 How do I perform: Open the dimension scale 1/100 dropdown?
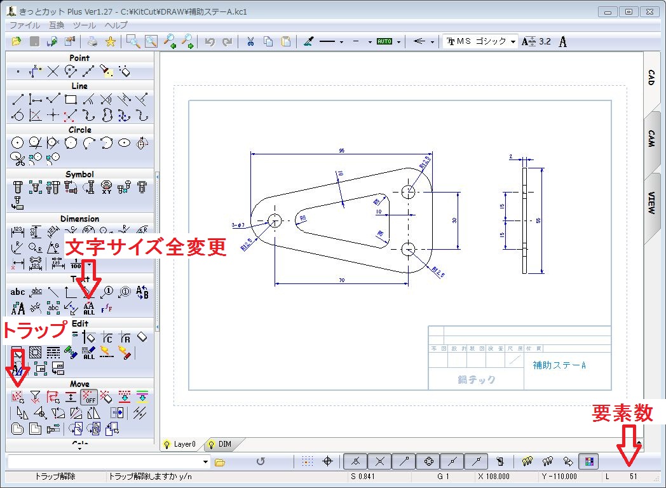(x=89, y=264)
